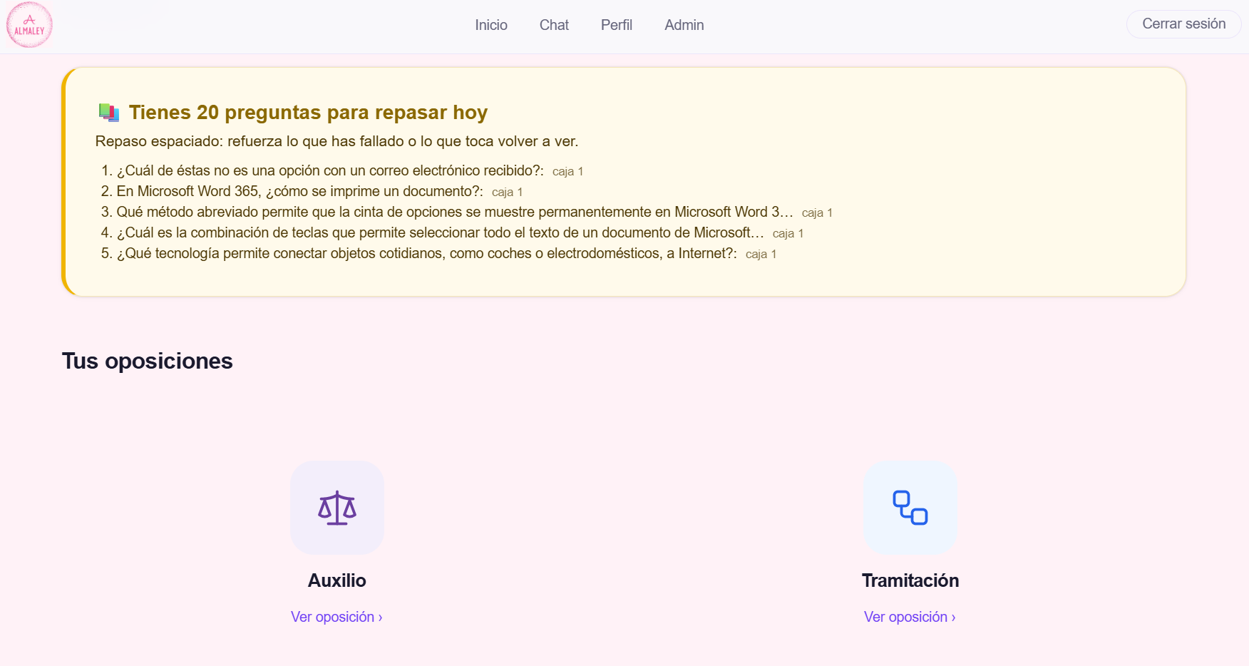Open Ver oposición link under Auxilio
This screenshot has height=666, width=1249.
pyautogui.click(x=336, y=617)
